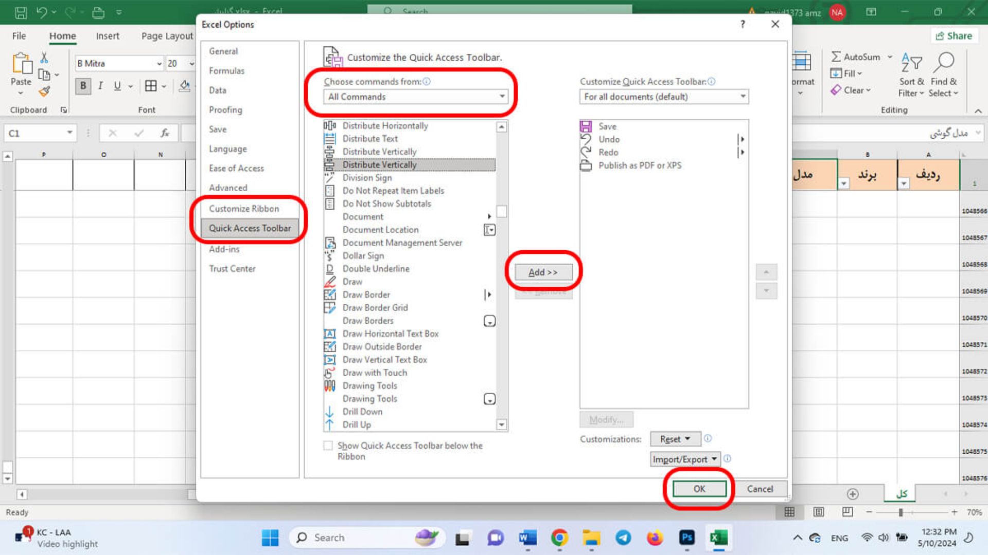Click the Add >> button
Image resolution: width=988 pixels, height=555 pixels.
pyautogui.click(x=543, y=272)
